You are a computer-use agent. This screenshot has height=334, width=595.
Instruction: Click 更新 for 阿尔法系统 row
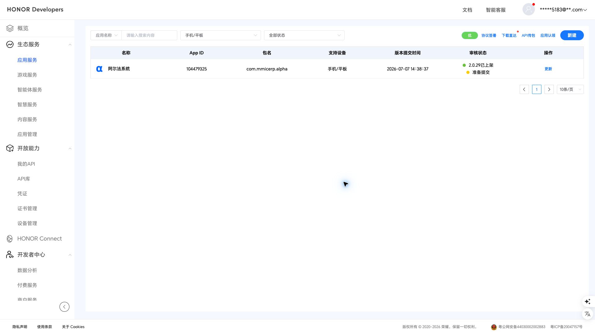[548, 69]
